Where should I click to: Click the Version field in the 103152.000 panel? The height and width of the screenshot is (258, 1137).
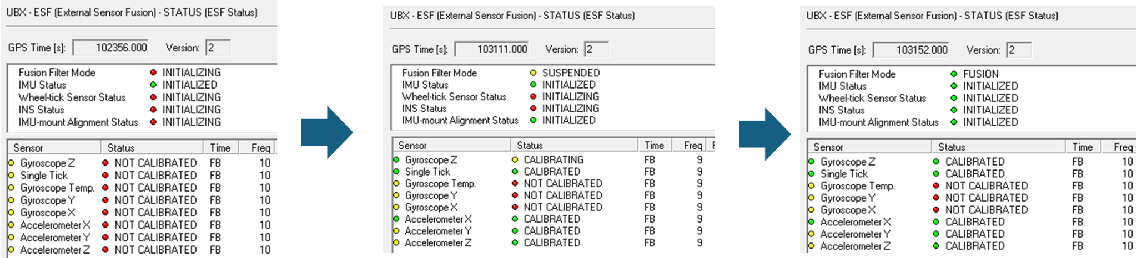point(1019,50)
